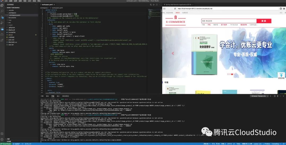
Task: Click the master branch indicator in status bar
Action: tap(17, 144)
